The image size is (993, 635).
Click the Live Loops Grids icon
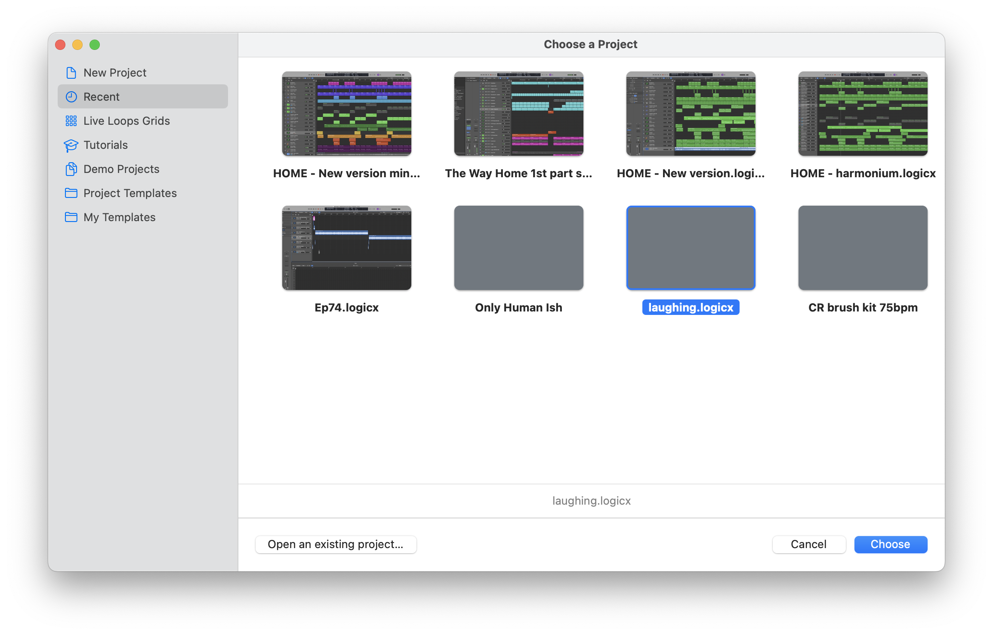click(x=71, y=121)
